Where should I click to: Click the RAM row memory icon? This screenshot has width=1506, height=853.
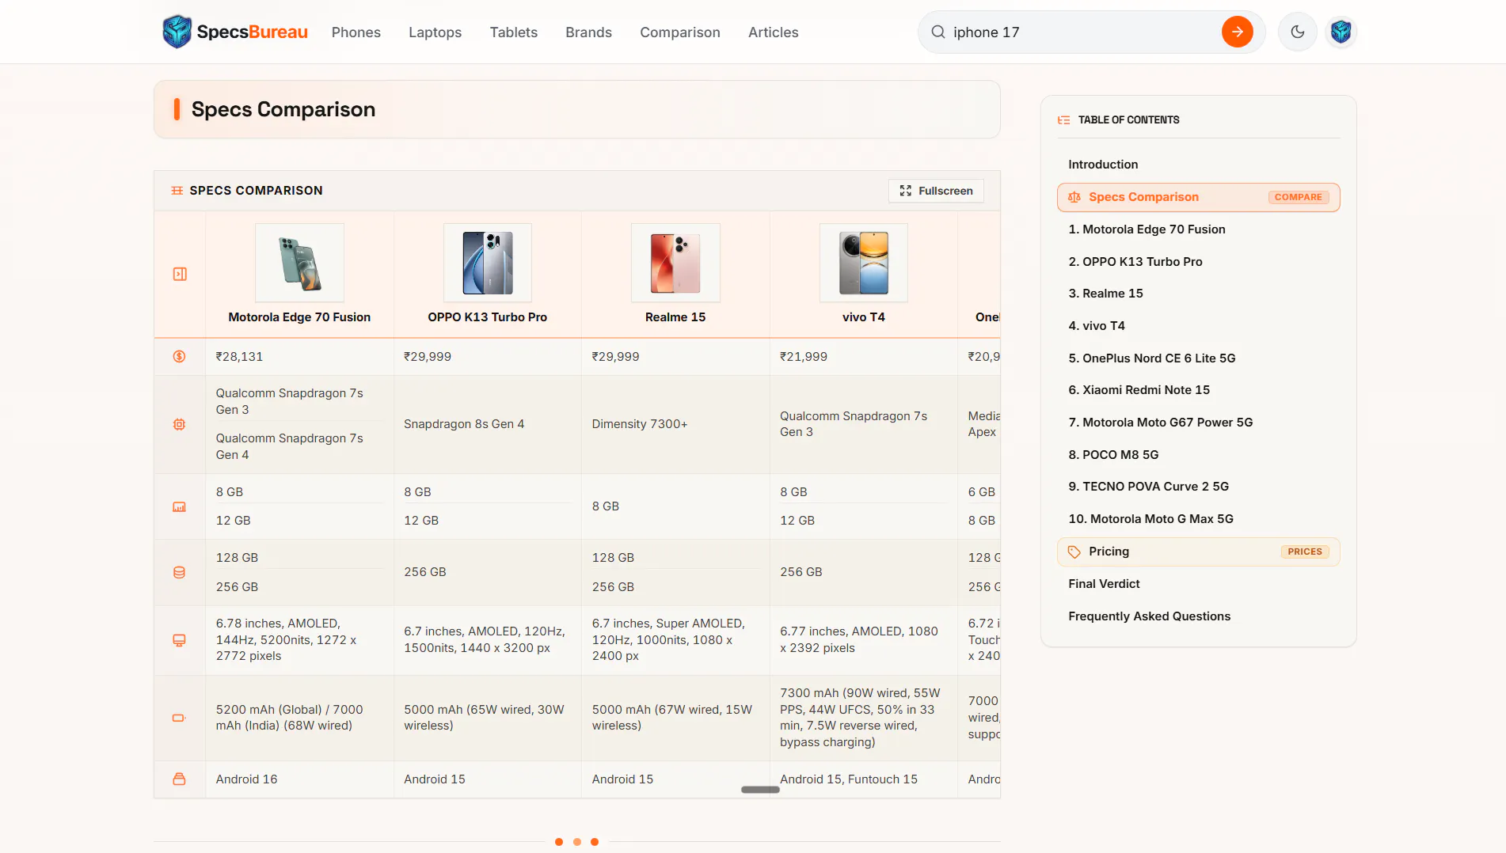[180, 506]
